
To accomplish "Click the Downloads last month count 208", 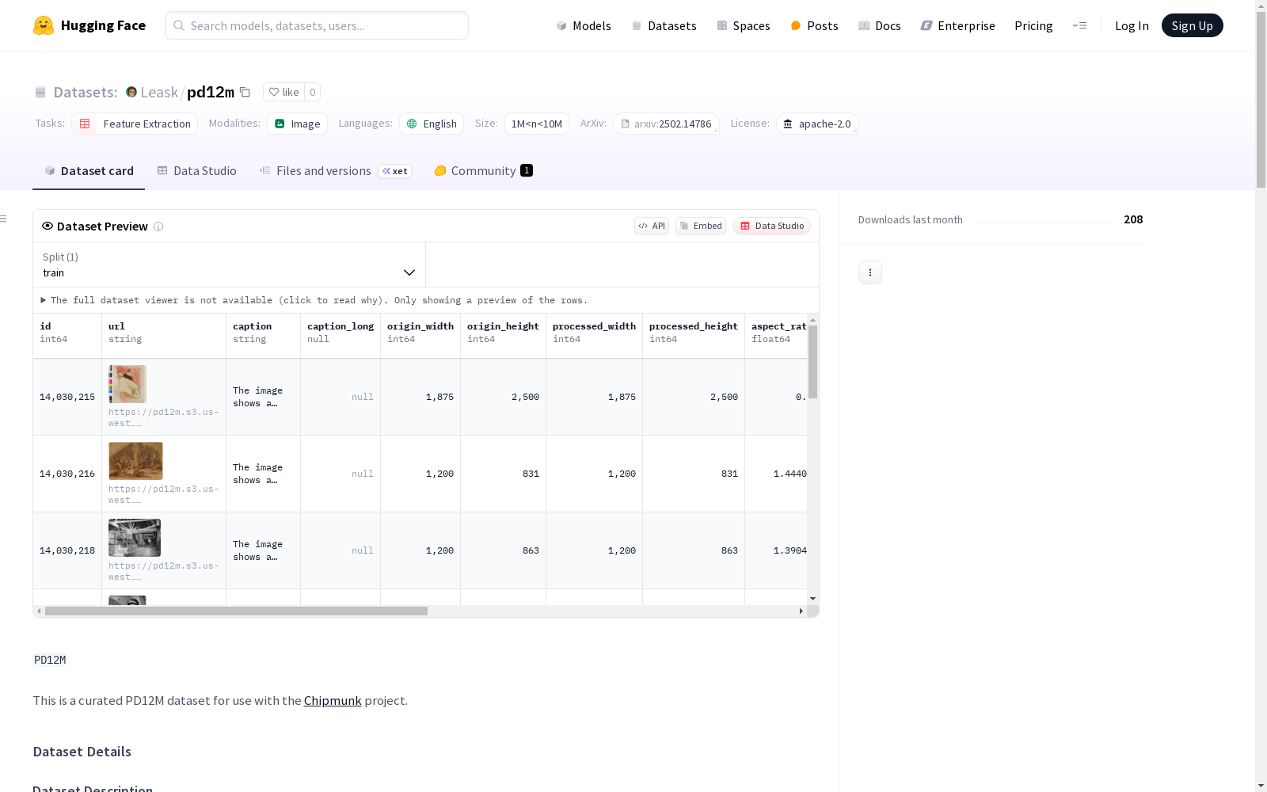I will click(x=1133, y=219).
